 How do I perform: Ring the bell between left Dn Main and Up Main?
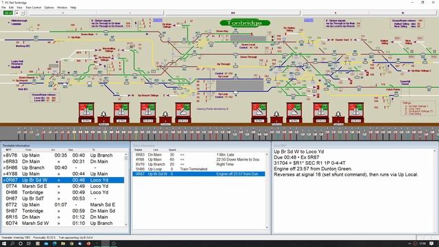[x=104, y=115]
